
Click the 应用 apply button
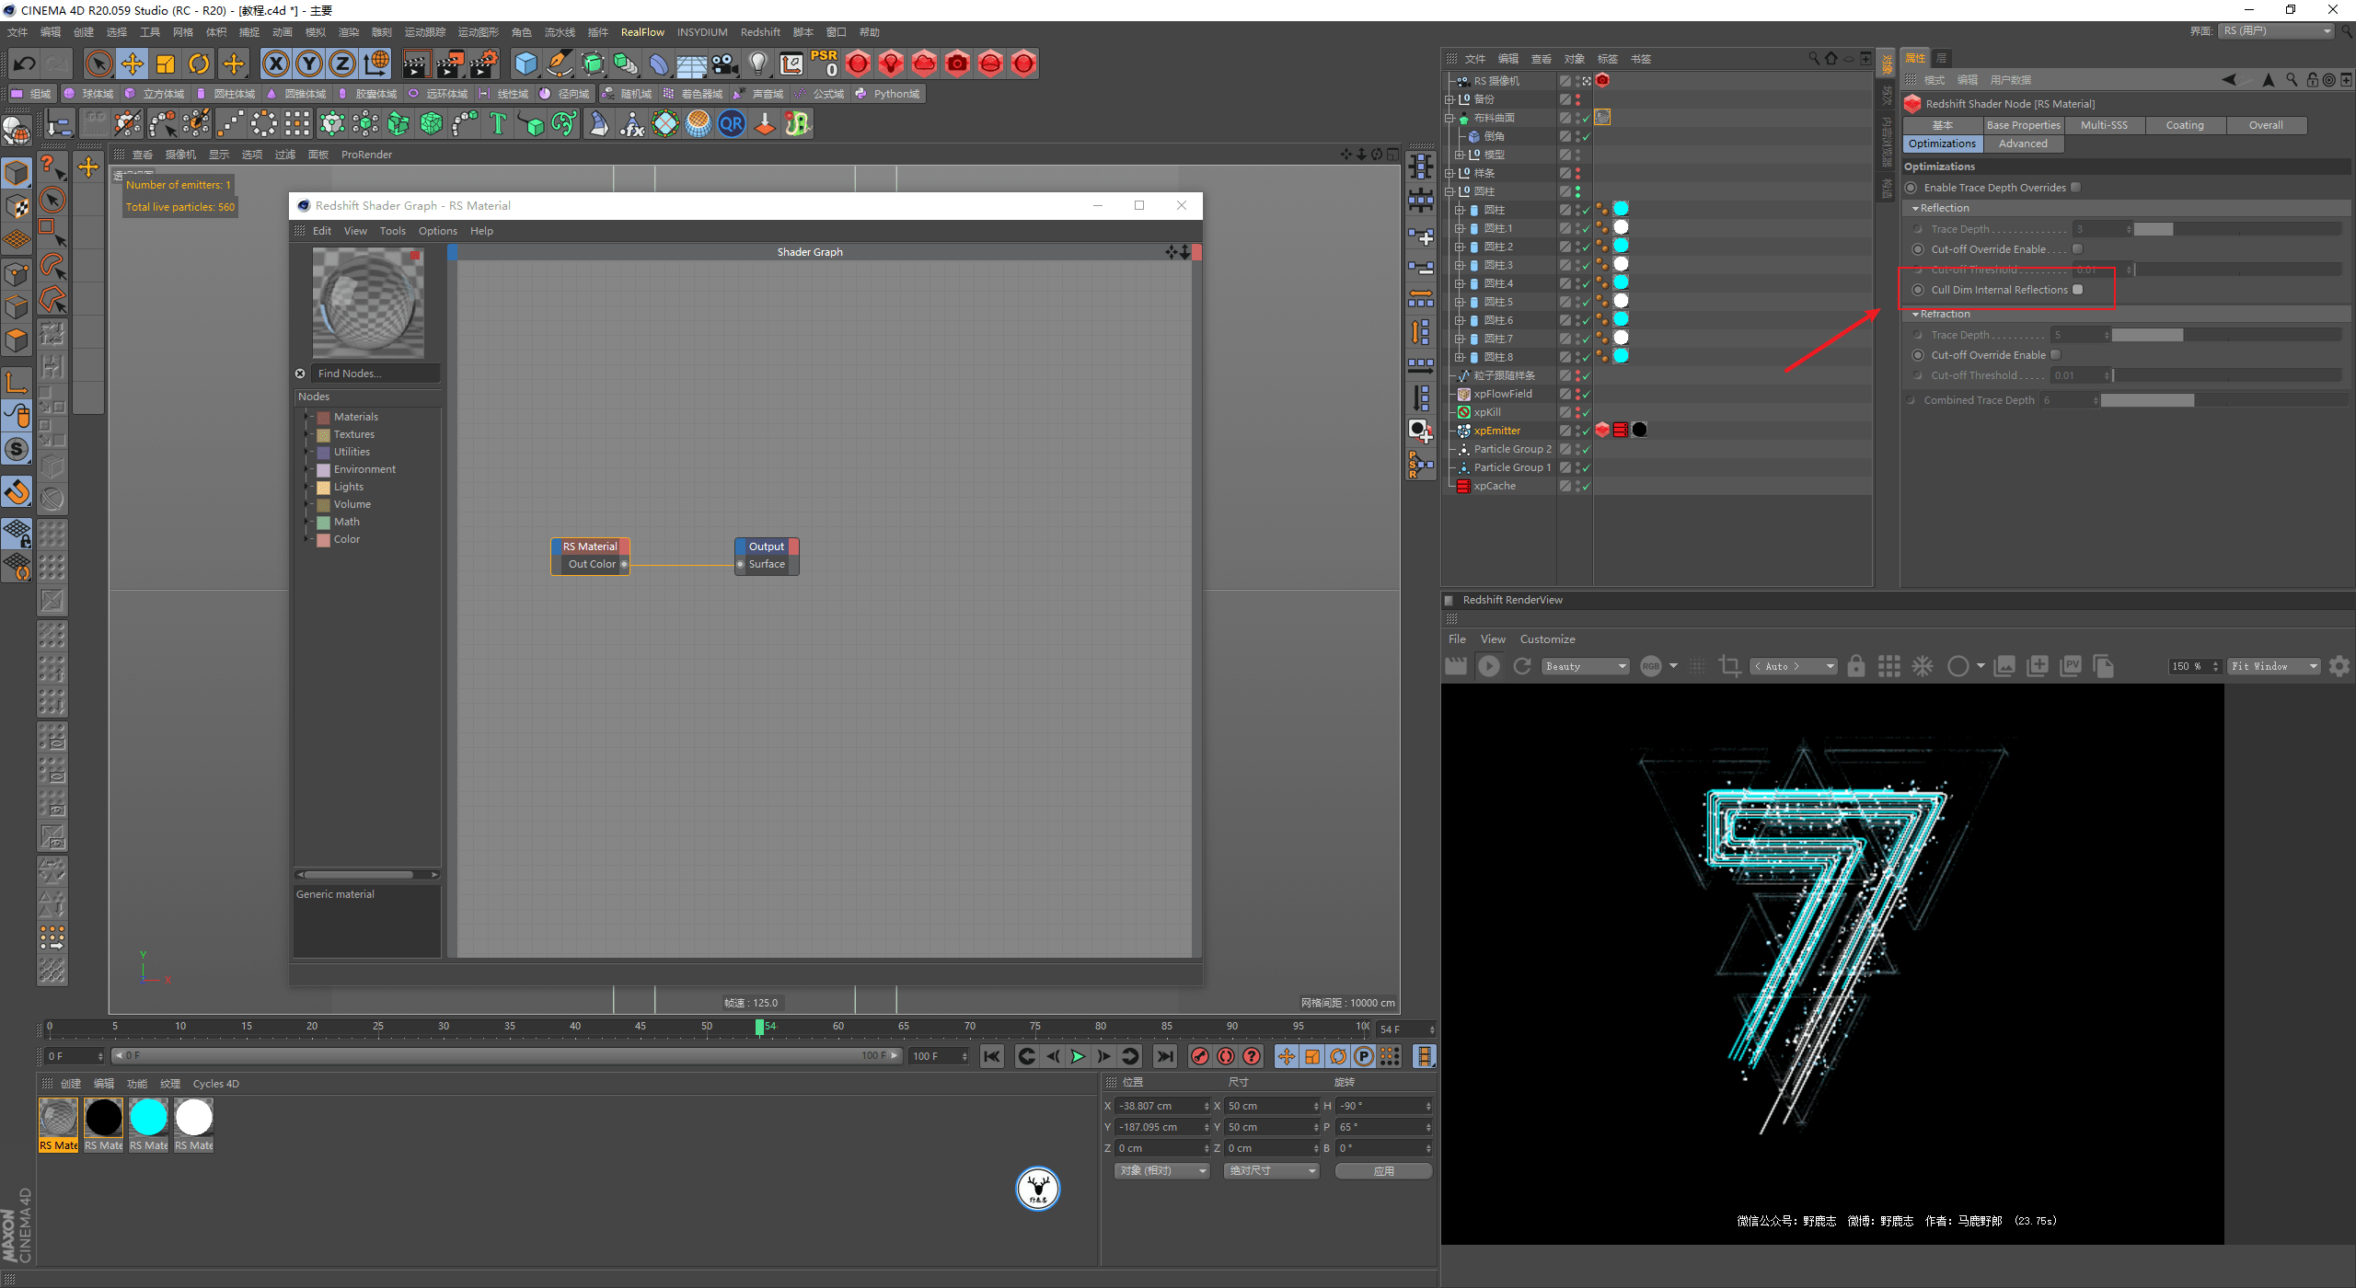pos(1383,1171)
